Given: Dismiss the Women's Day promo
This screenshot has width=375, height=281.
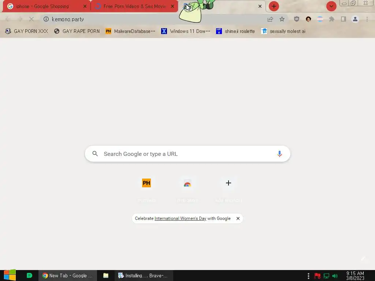Looking at the screenshot, I should pyautogui.click(x=238, y=218).
